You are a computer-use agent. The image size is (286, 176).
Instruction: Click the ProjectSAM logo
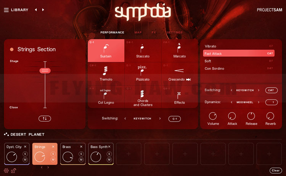269,10
